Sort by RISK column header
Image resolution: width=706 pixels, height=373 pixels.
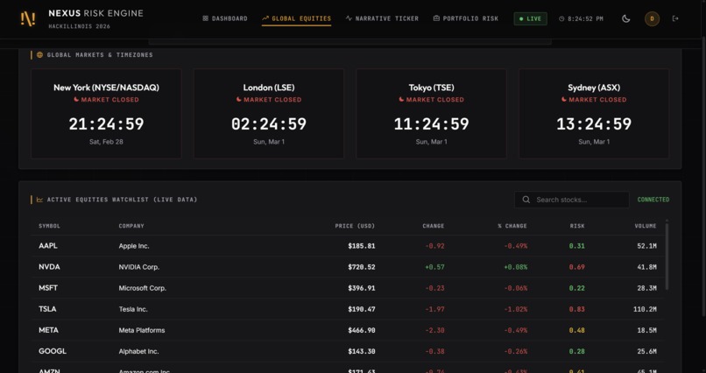pyautogui.click(x=577, y=226)
